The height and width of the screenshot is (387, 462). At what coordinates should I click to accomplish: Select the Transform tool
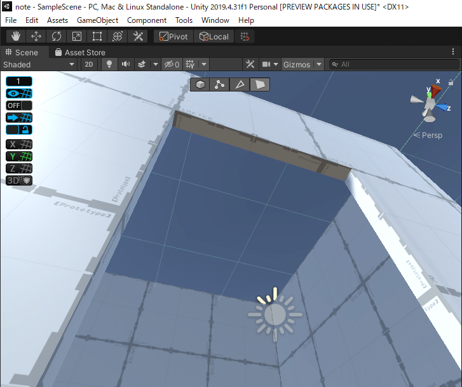pos(118,37)
